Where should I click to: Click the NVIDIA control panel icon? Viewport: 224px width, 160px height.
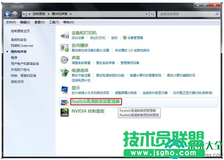[x=65, y=113]
